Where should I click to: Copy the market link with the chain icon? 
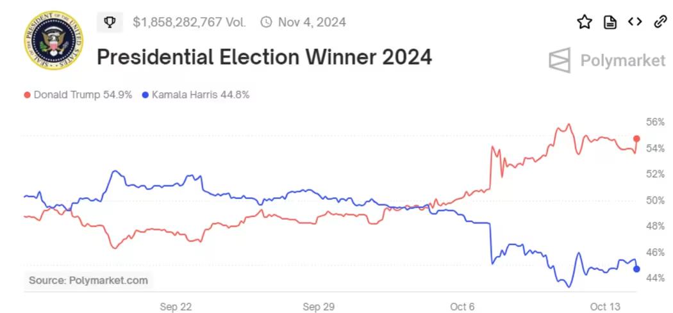point(660,22)
